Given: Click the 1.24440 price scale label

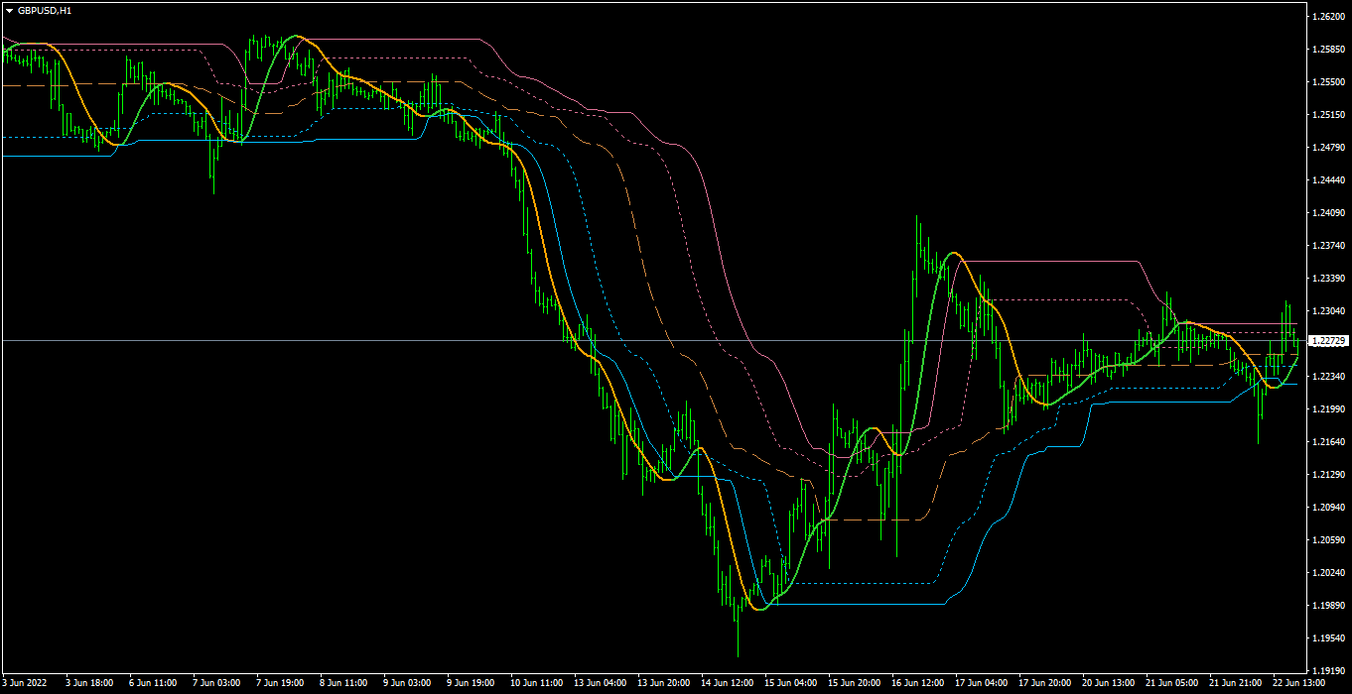Looking at the screenshot, I should tap(1329, 180).
